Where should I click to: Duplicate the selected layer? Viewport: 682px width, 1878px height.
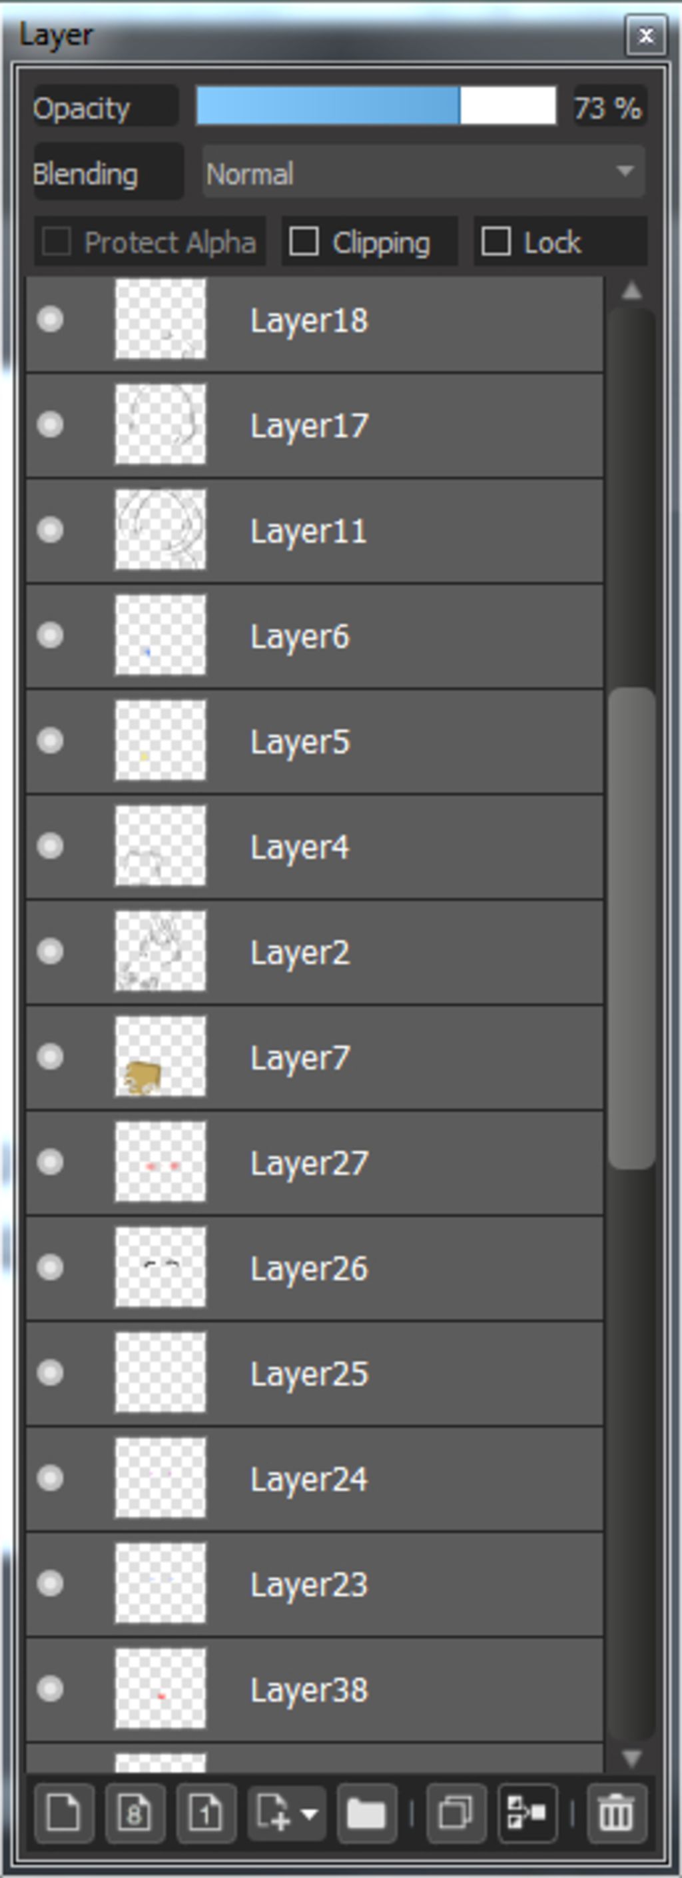(456, 1813)
